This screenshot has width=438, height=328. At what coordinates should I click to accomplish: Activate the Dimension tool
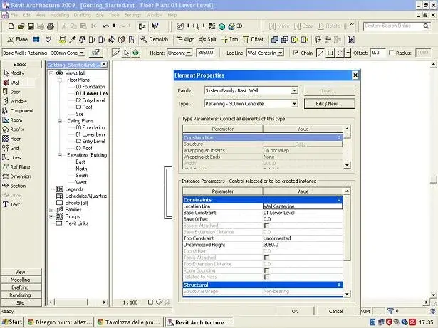pos(19,176)
